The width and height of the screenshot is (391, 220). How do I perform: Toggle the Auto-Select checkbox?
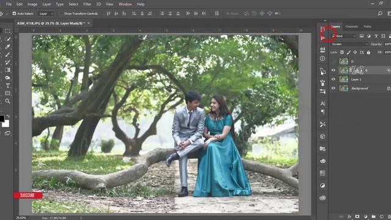click(14, 13)
